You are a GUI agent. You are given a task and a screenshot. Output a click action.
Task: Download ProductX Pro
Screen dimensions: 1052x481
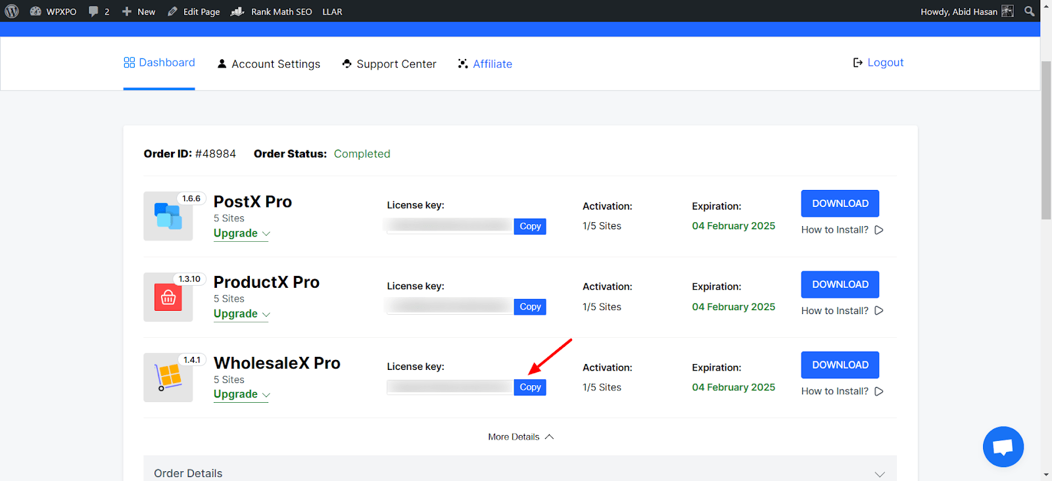[840, 285]
